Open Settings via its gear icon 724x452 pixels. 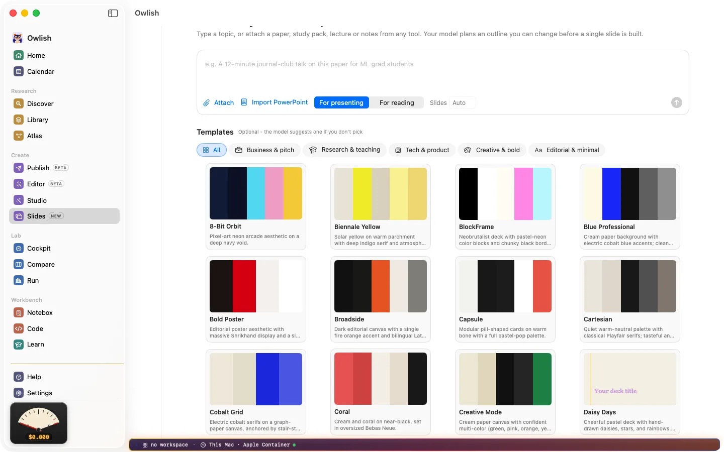pos(19,393)
